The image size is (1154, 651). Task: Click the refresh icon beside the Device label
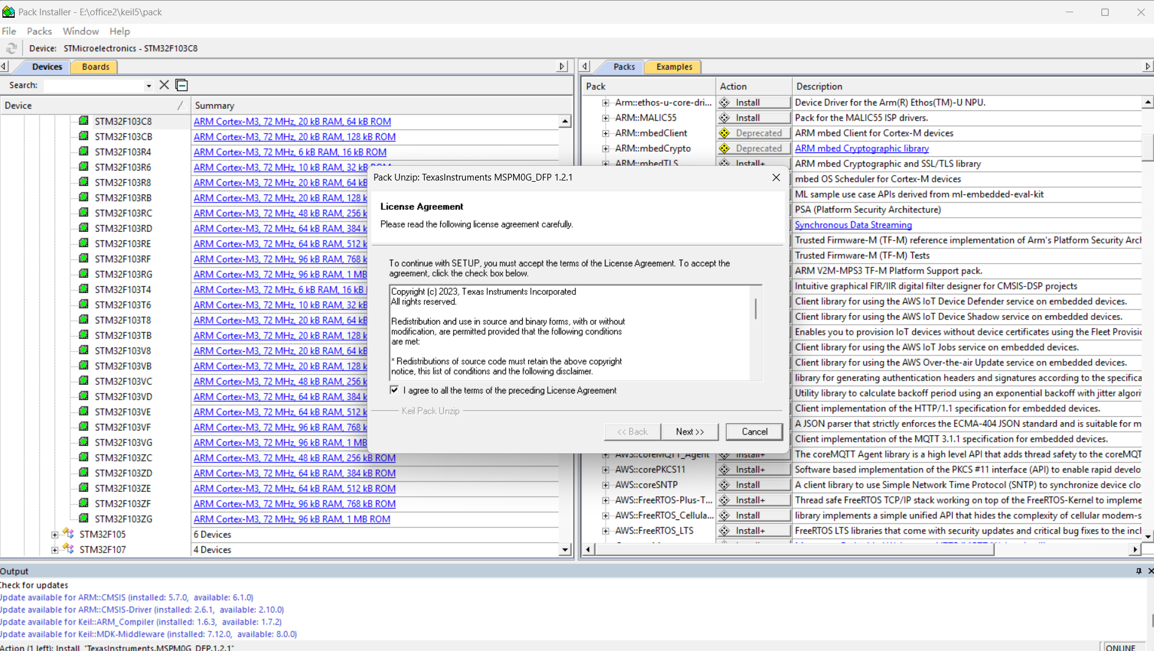[x=12, y=48]
